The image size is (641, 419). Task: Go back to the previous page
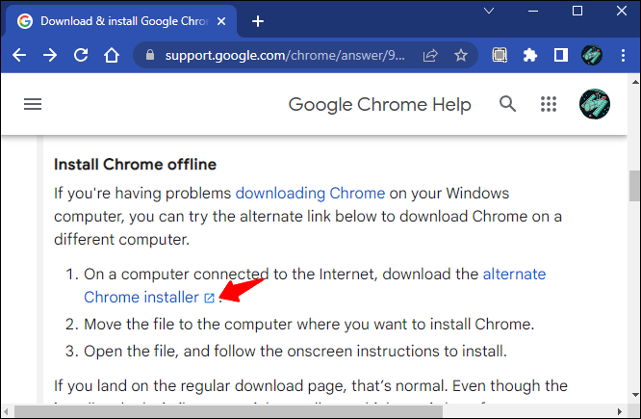[19, 55]
